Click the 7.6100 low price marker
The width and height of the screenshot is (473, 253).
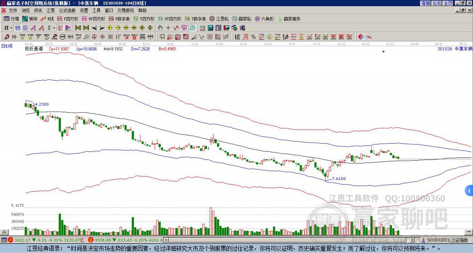(339, 179)
